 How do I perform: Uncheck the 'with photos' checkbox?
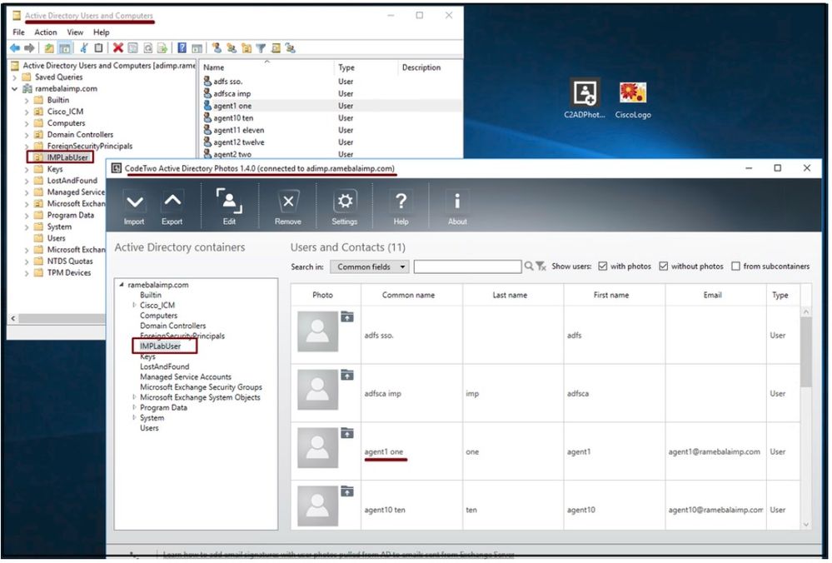pos(603,267)
